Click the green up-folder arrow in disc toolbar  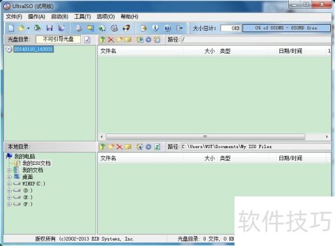(x=103, y=40)
